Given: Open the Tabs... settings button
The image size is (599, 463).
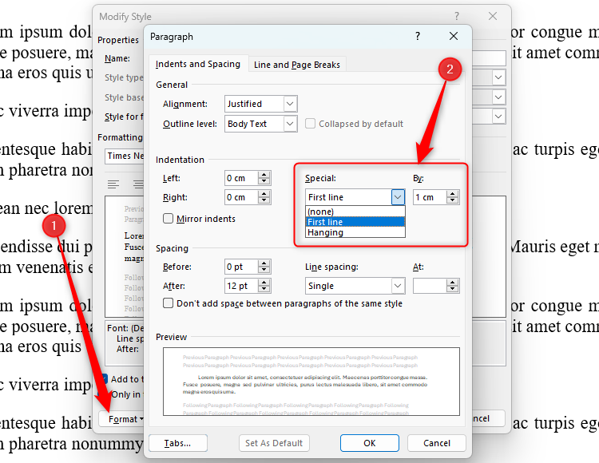Looking at the screenshot, I should (178, 443).
